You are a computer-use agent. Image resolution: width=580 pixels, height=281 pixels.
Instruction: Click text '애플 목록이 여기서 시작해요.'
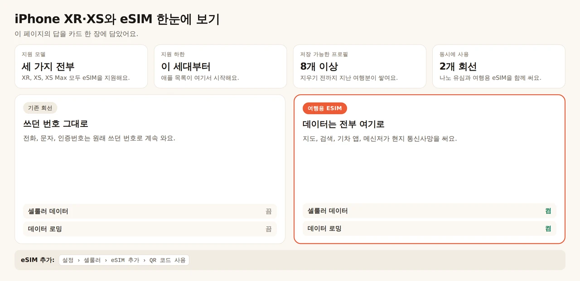200,78
